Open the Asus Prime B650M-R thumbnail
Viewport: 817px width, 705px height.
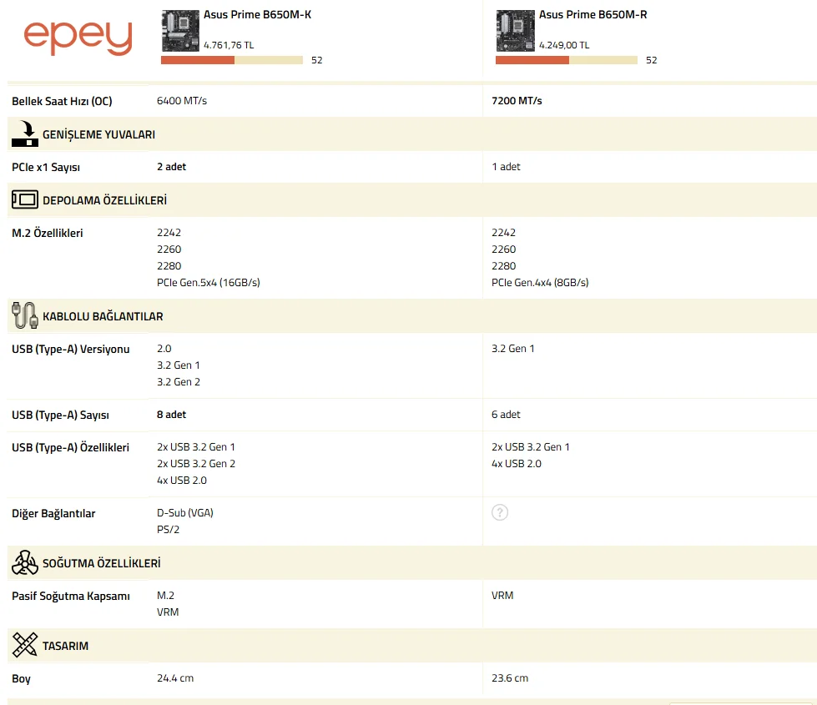click(x=515, y=31)
